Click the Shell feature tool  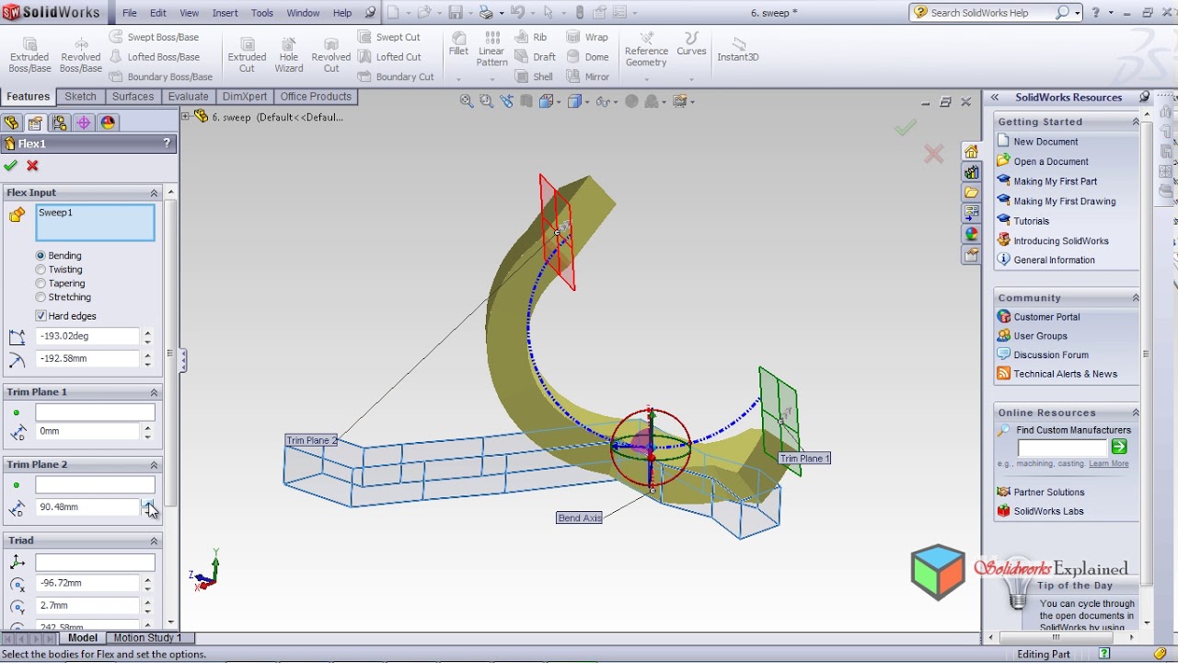click(x=534, y=77)
